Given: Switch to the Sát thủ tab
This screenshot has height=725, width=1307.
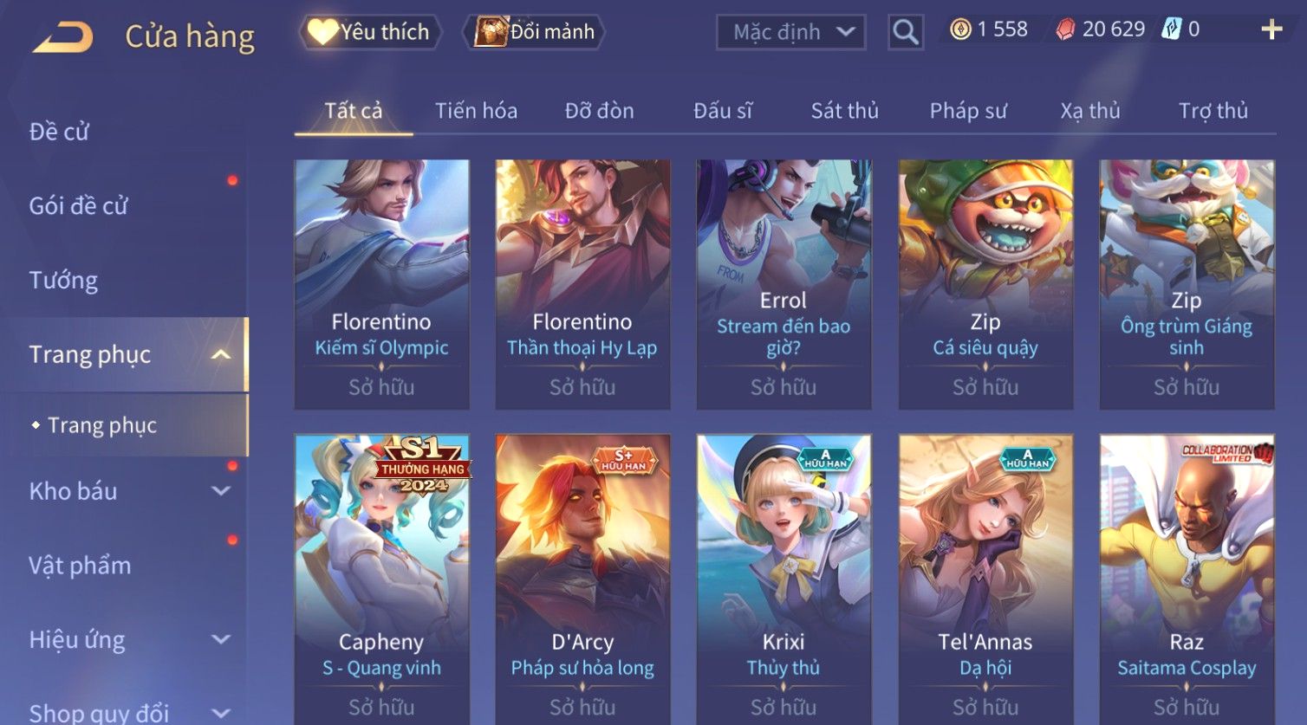Looking at the screenshot, I should pos(844,111).
